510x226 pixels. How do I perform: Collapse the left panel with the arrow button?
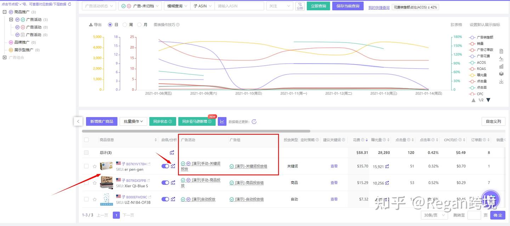pos(78,121)
